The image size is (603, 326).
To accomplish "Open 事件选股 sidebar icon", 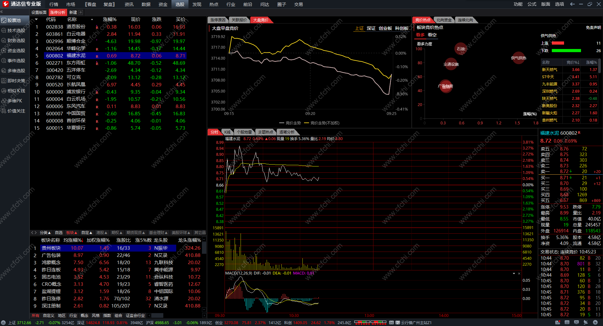I will tap(4, 61).
